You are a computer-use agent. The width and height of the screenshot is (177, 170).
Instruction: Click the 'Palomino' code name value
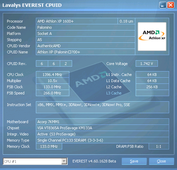[85, 27]
